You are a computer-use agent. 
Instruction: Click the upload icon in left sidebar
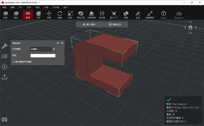(x=5, y=77)
